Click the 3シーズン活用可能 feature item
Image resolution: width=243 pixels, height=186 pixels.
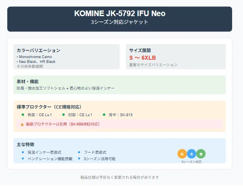coord(100,159)
